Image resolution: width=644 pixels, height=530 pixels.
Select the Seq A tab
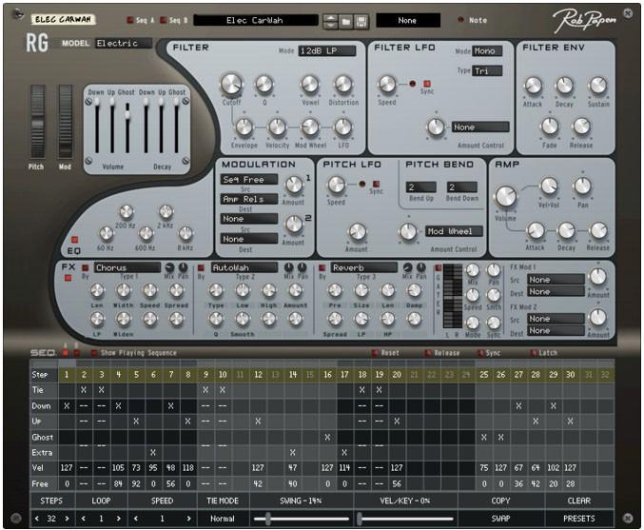coord(131,20)
